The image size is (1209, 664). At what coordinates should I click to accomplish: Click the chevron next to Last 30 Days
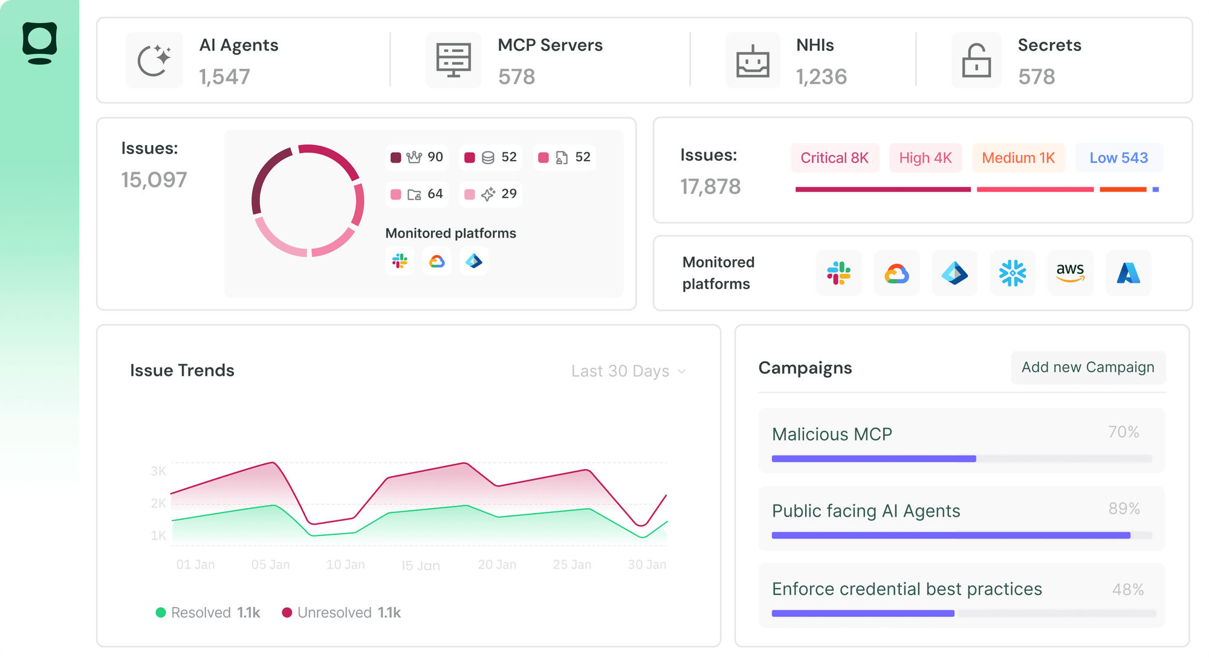682,372
